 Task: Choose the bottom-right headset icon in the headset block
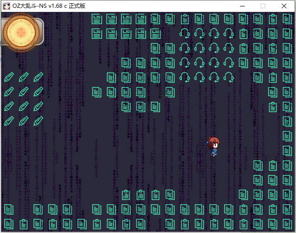click(x=229, y=77)
